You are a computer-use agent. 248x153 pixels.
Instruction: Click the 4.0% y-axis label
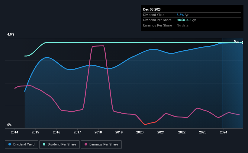[x=11, y=34]
